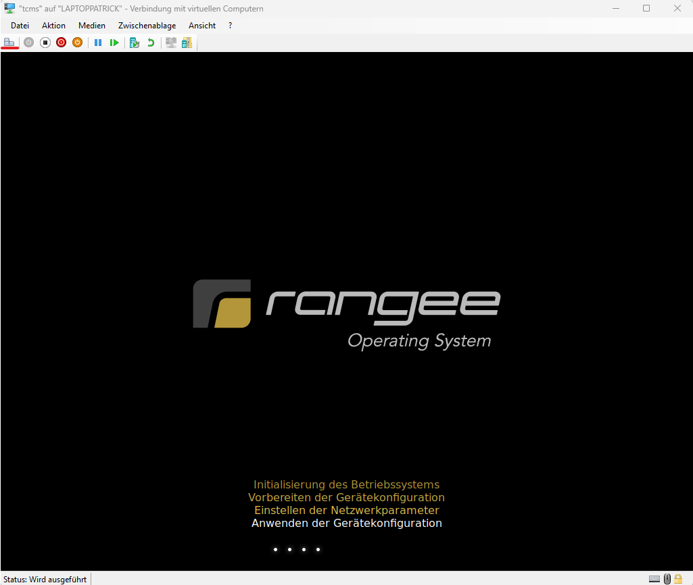Click the mouse icon in the status bar
693x585 pixels.
pos(667,579)
